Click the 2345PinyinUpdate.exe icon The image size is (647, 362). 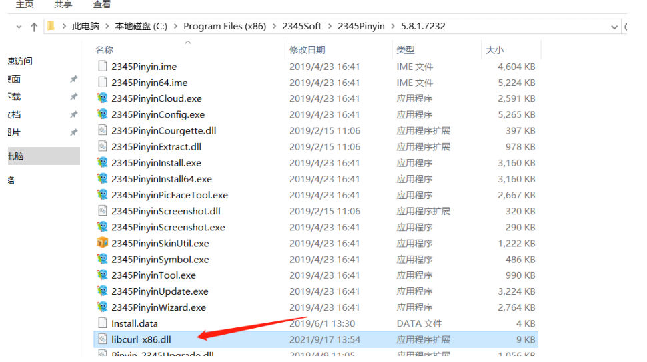(102, 291)
